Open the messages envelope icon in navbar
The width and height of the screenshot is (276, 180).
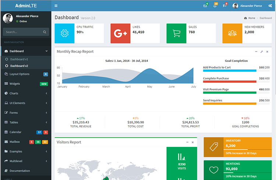pos(205,6)
